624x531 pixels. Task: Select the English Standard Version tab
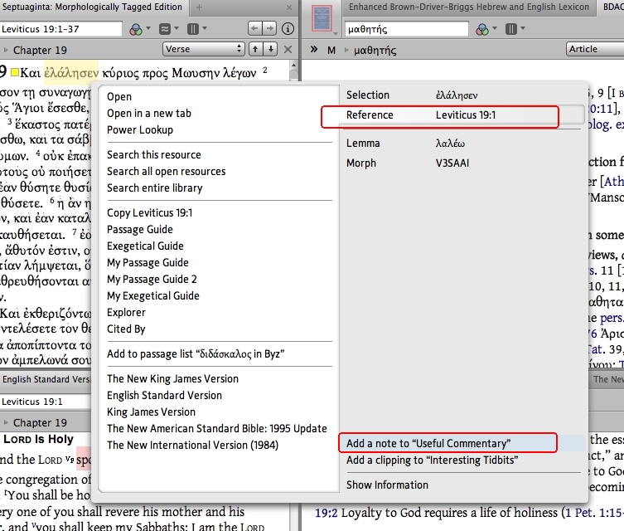coord(46,379)
